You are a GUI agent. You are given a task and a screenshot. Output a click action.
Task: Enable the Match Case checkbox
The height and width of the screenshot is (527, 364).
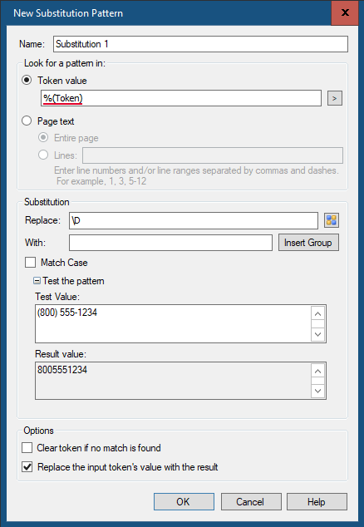30,262
